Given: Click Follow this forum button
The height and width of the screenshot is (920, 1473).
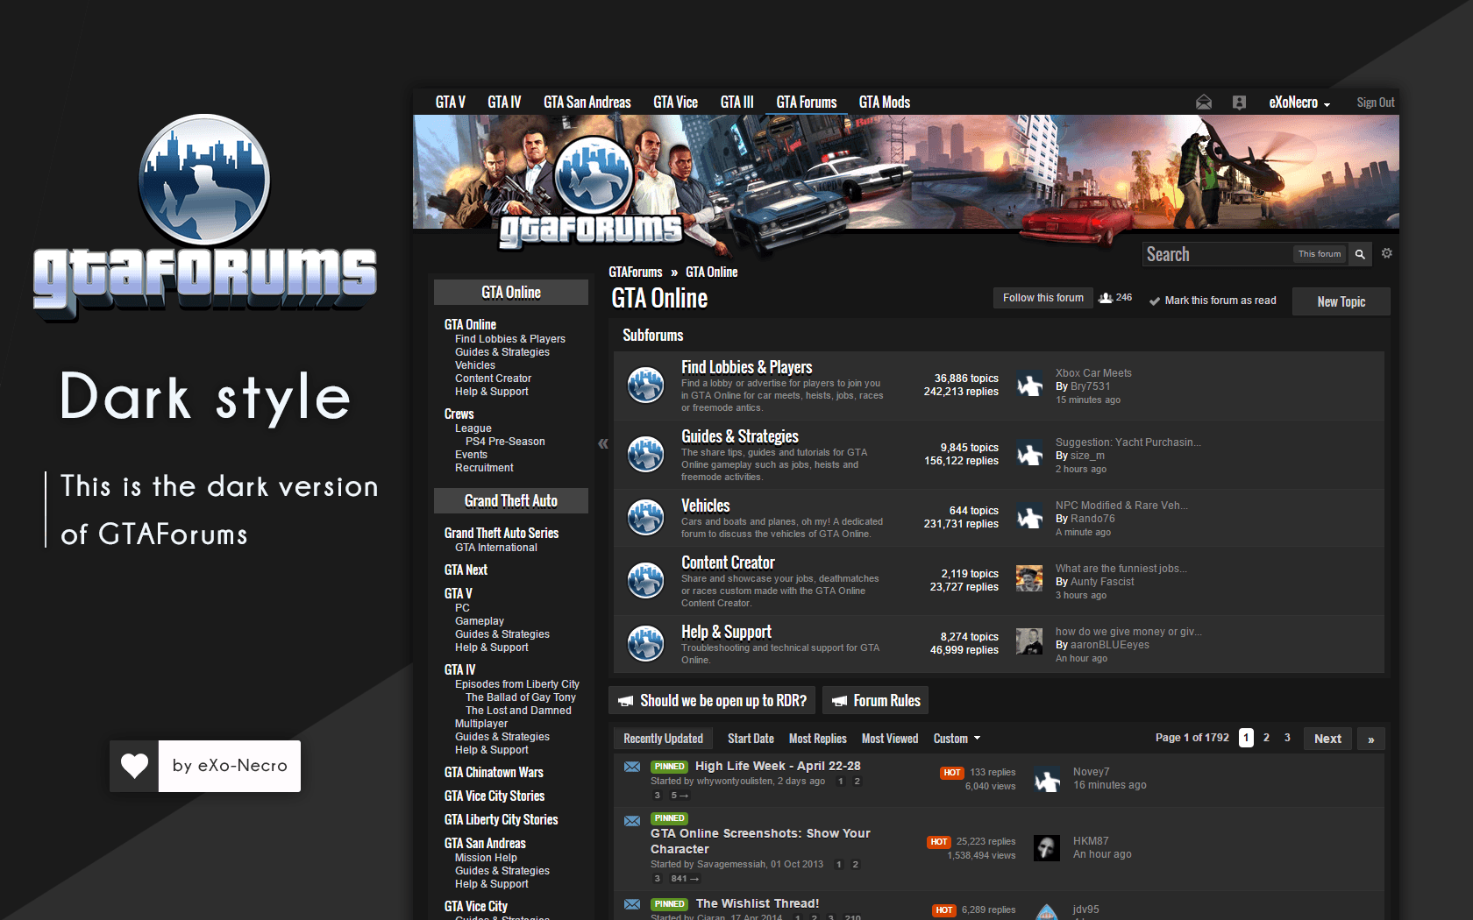Looking at the screenshot, I should [1043, 298].
